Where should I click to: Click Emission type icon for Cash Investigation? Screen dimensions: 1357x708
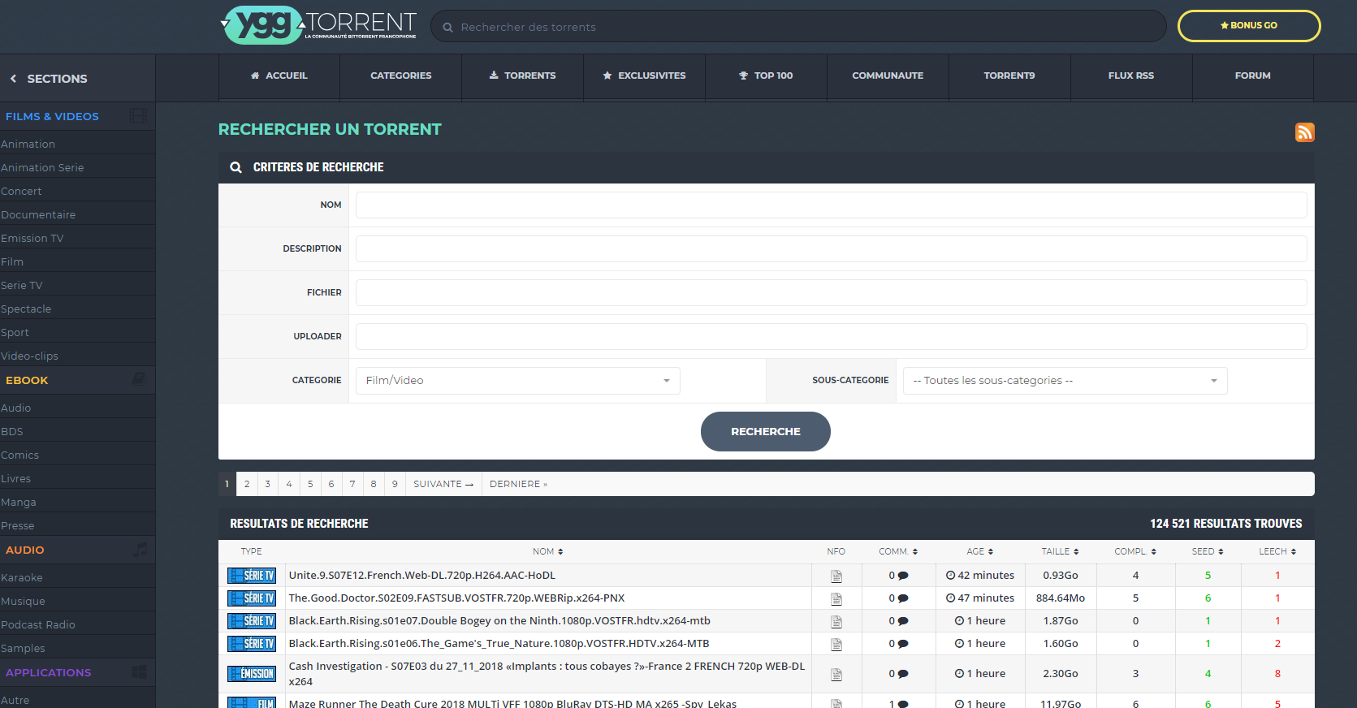point(252,674)
